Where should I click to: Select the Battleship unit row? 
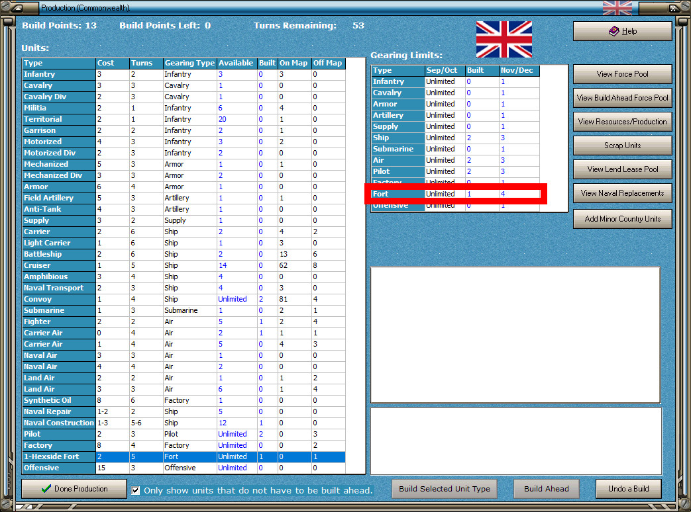click(x=184, y=254)
